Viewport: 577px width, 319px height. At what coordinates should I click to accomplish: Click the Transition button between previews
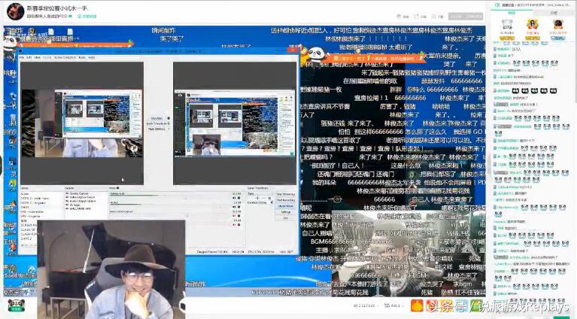point(156,118)
